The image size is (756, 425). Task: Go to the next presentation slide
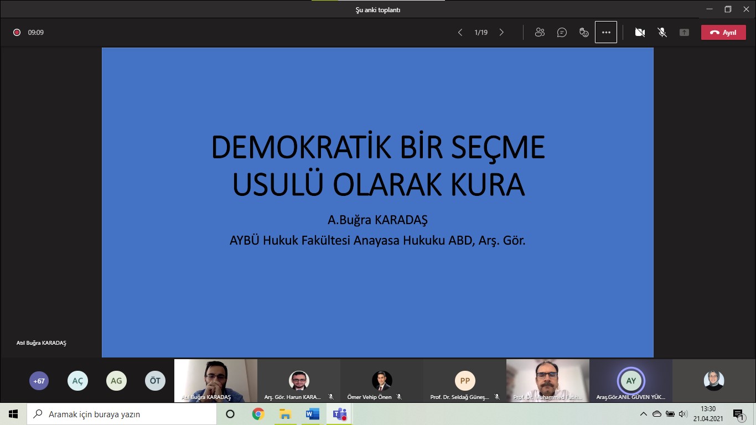tap(501, 33)
